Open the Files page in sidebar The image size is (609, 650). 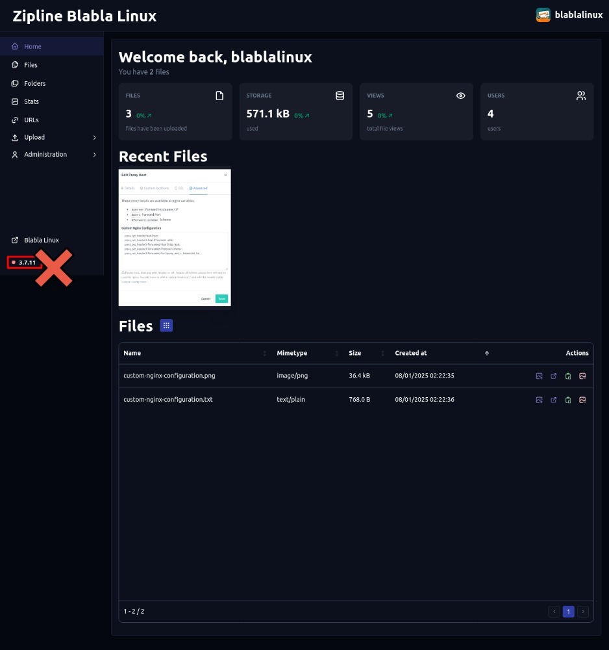coord(31,65)
